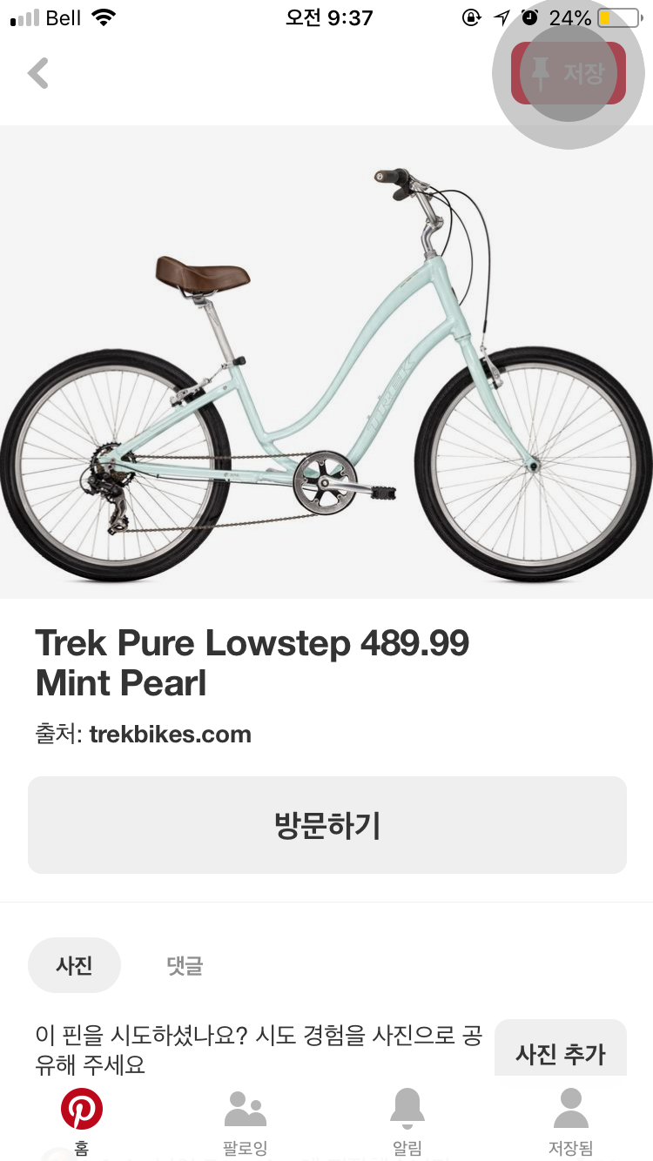Viewport: 653px width, 1161px height.
Task: Tap the location arrow status icon
Action: 502,17
